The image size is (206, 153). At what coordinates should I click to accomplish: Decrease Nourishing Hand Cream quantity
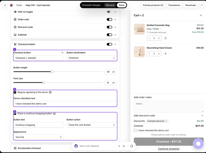click(x=149, y=54)
